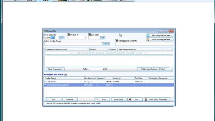
Task: Click the stamp icon beside Due Date
Action: (x=89, y=35)
